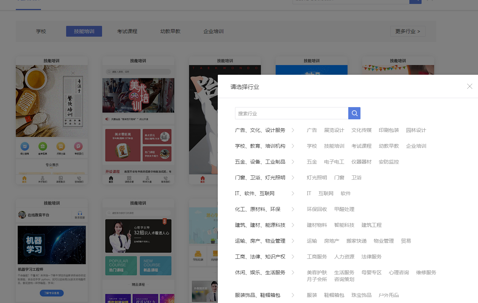Expand the 学校、教育、培训机构 category chevron
This screenshot has width=478, height=303.
point(293,146)
